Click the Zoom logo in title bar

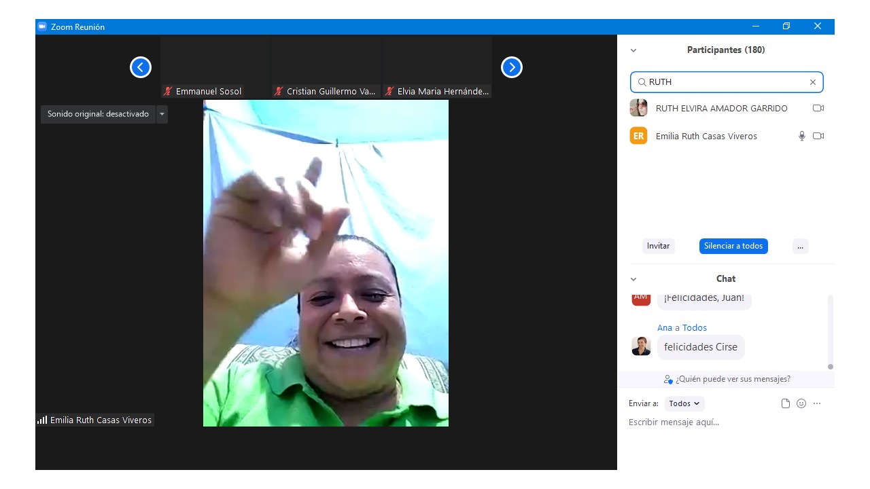[42, 26]
